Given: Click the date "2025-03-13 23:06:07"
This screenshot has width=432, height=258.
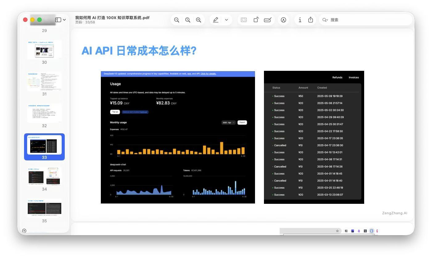Looking at the screenshot, I should (x=330, y=195).
